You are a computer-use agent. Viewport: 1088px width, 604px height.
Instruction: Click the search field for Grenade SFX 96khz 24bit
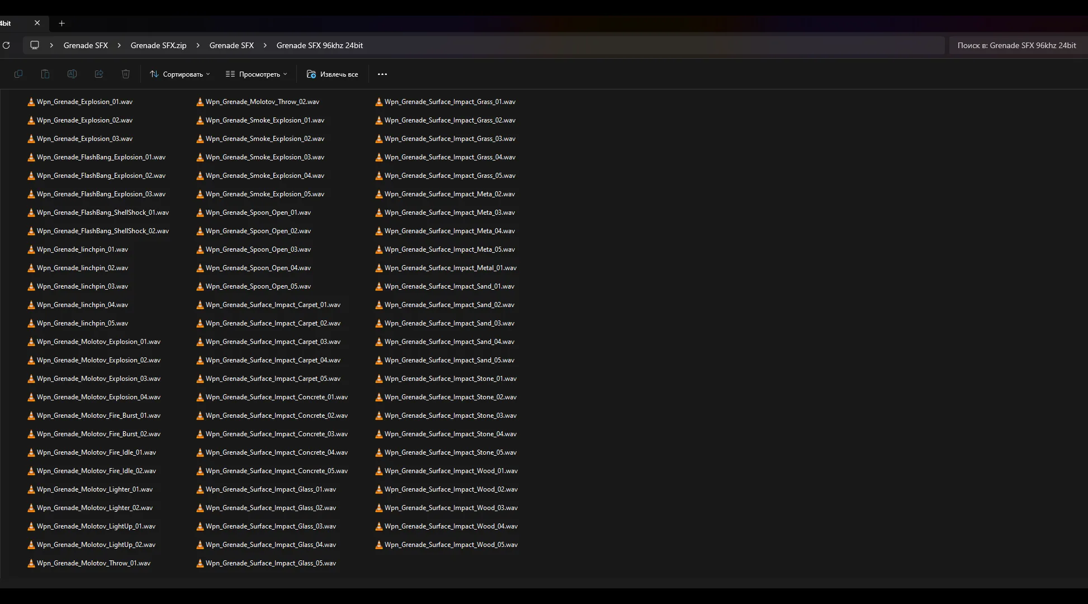tap(1016, 45)
